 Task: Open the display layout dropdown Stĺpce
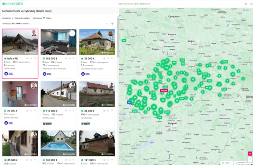tap(47, 18)
